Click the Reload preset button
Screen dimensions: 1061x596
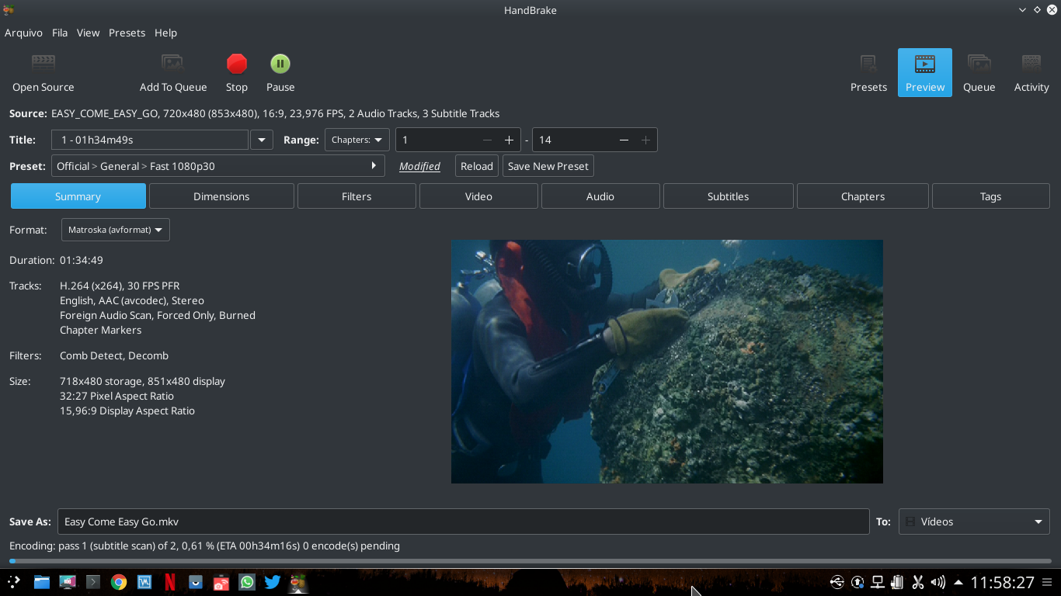[x=477, y=166]
